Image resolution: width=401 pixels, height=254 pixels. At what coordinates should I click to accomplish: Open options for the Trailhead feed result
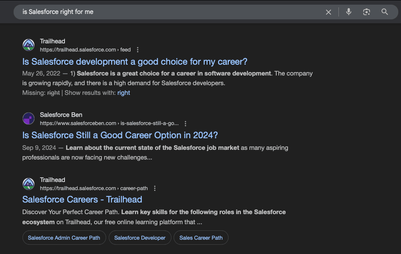[138, 50]
